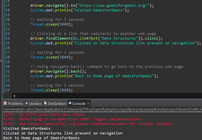Close the Console view
The width and height of the screenshot is (202, 140).
(88, 103)
